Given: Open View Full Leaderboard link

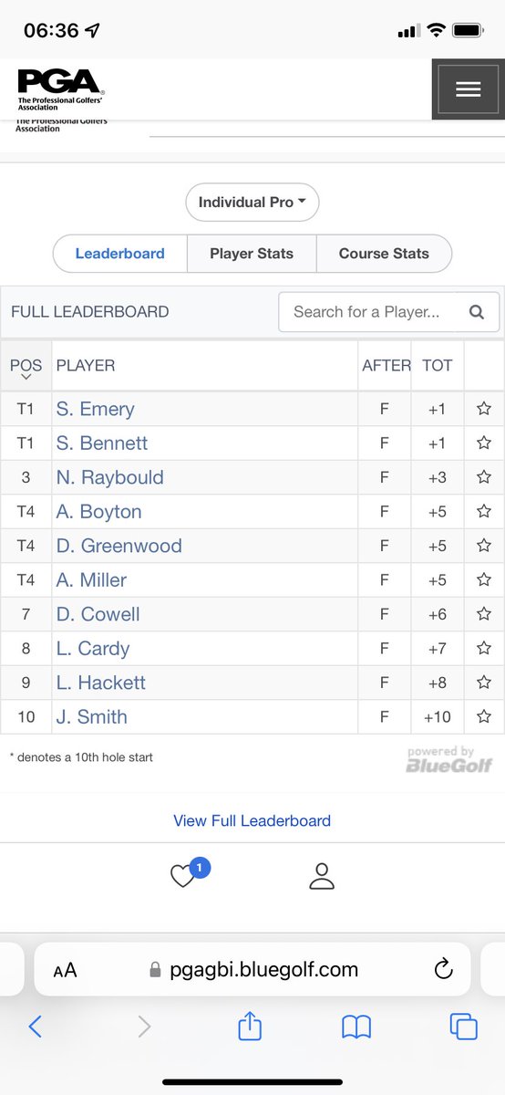Looking at the screenshot, I should click(252, 820).
